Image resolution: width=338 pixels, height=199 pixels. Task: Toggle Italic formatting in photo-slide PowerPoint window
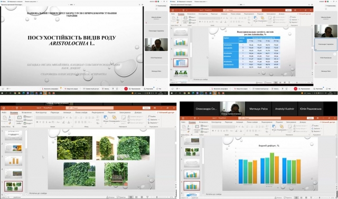[40, 122]
